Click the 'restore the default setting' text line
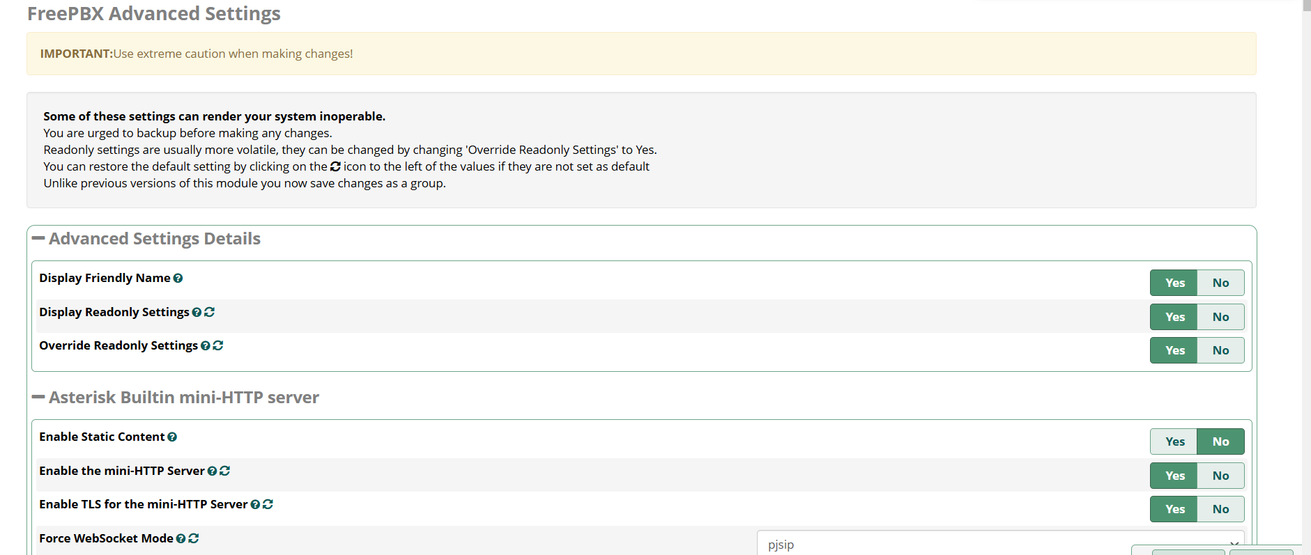The height and width of the screenshot is (555, 1311). click(346, 166)
